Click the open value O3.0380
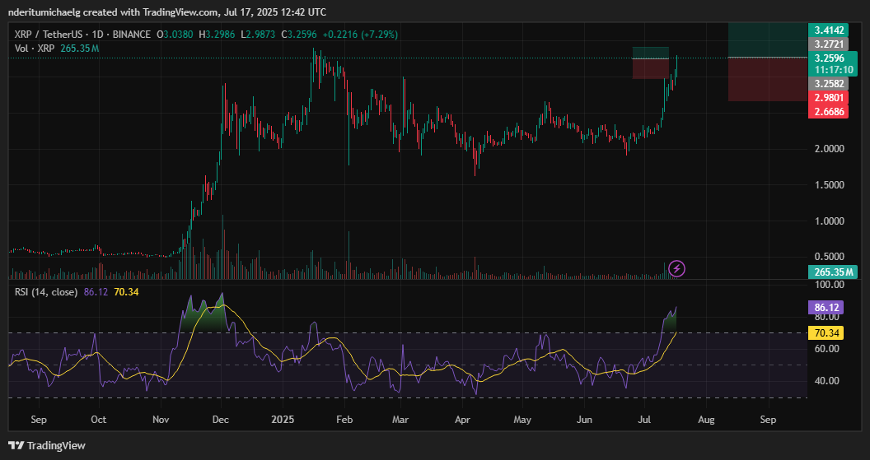The width and height of the screenshot is (870, 460). (x=175, y=35)
